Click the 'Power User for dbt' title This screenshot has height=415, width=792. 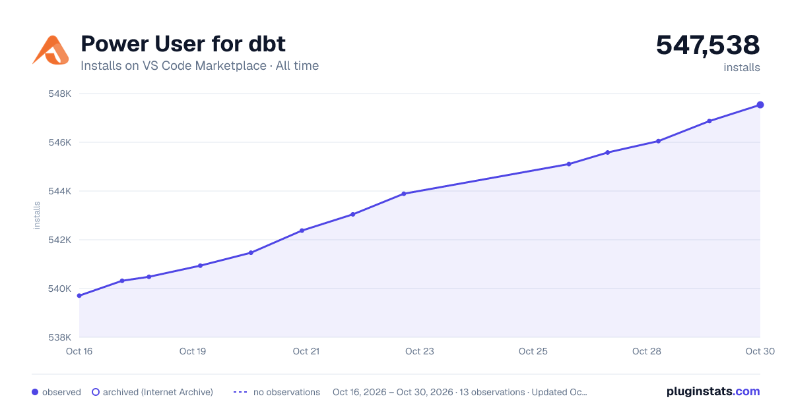tap(183, 44)
